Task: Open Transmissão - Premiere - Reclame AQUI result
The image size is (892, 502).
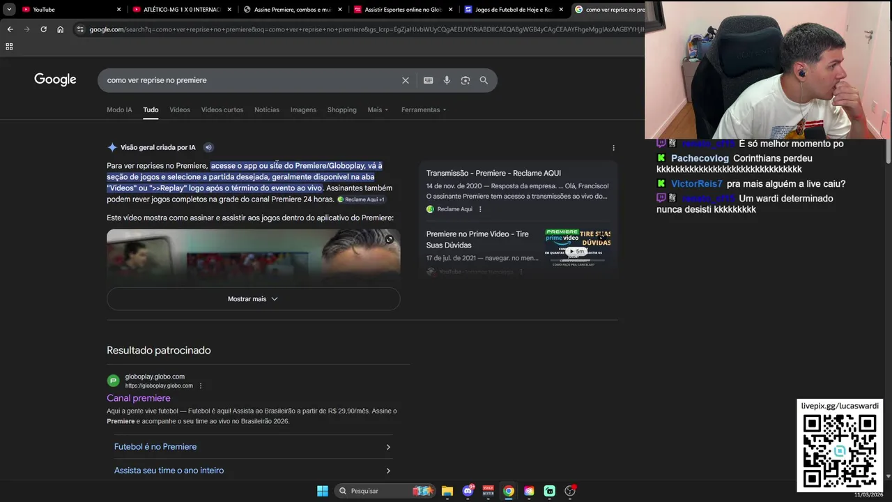Action: tap(493, 173)
